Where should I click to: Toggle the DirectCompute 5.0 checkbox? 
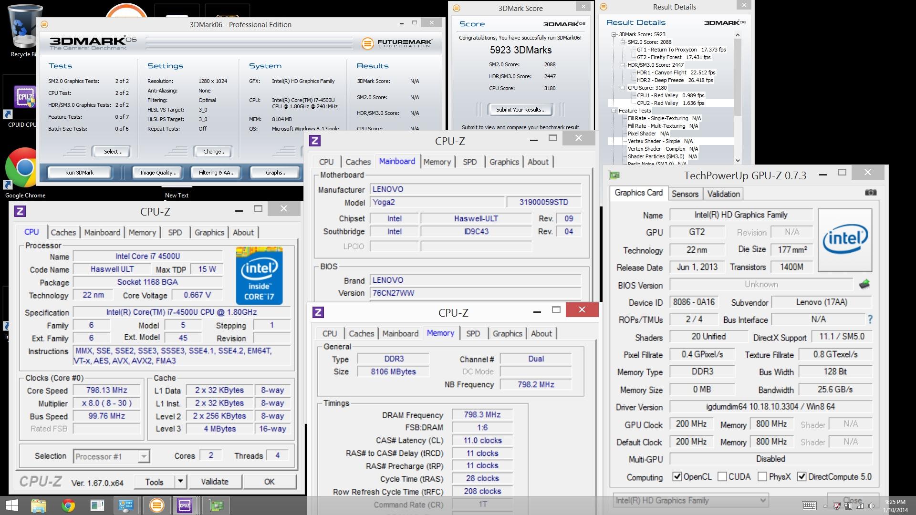pyautogui.click(x=802, y=477)
